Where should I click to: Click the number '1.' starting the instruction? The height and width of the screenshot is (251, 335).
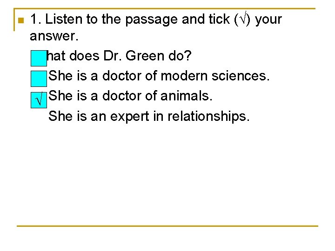coord(36,20)
